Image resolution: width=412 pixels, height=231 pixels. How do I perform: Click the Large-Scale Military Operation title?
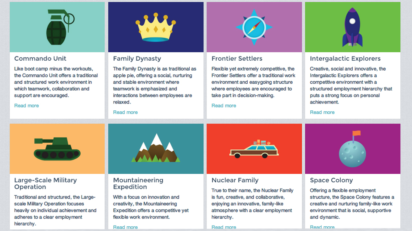[45, 184]
